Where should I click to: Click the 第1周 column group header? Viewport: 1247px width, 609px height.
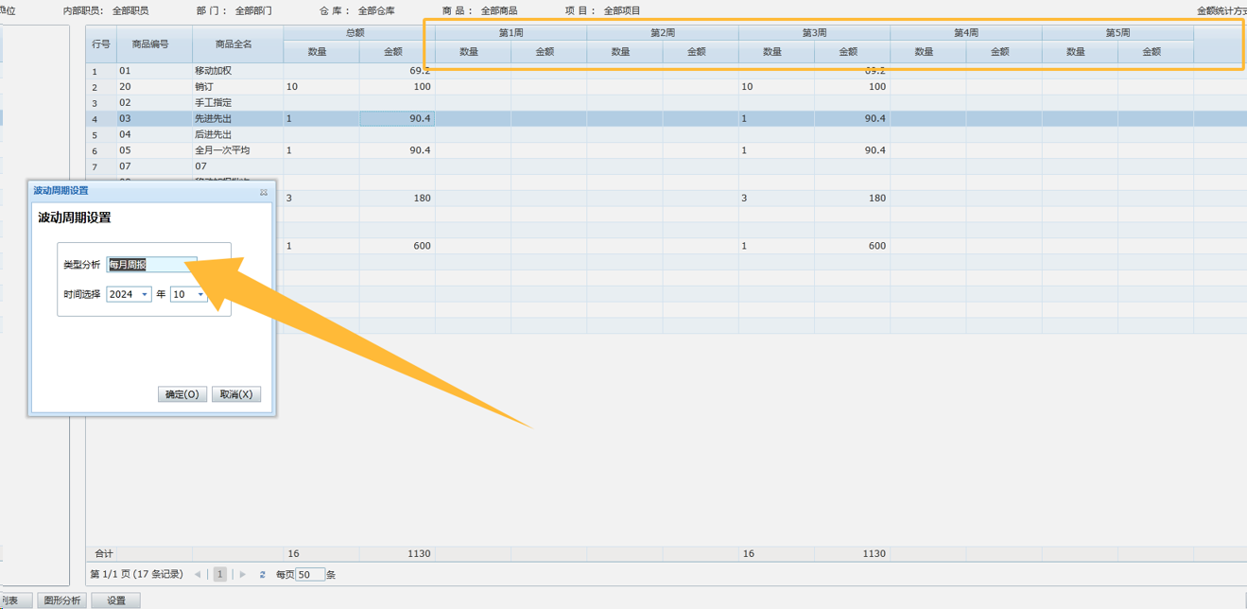[x=511, y=33]
